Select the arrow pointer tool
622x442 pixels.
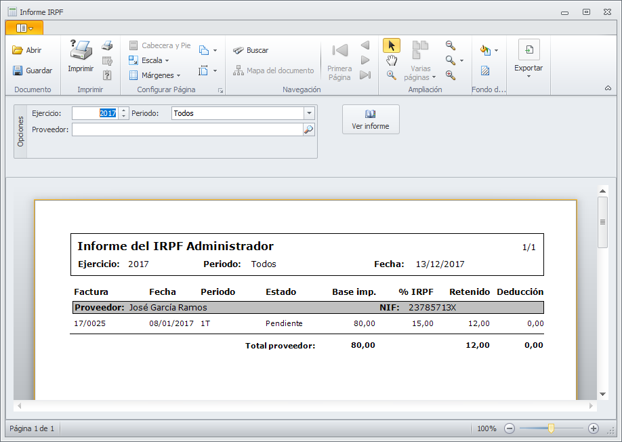391,45
